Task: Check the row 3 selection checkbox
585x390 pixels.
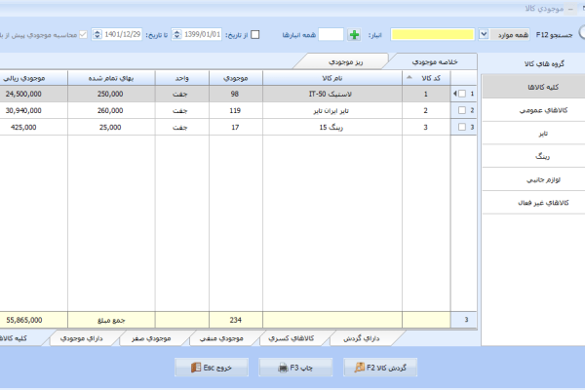Action: (x=462, y=127)
